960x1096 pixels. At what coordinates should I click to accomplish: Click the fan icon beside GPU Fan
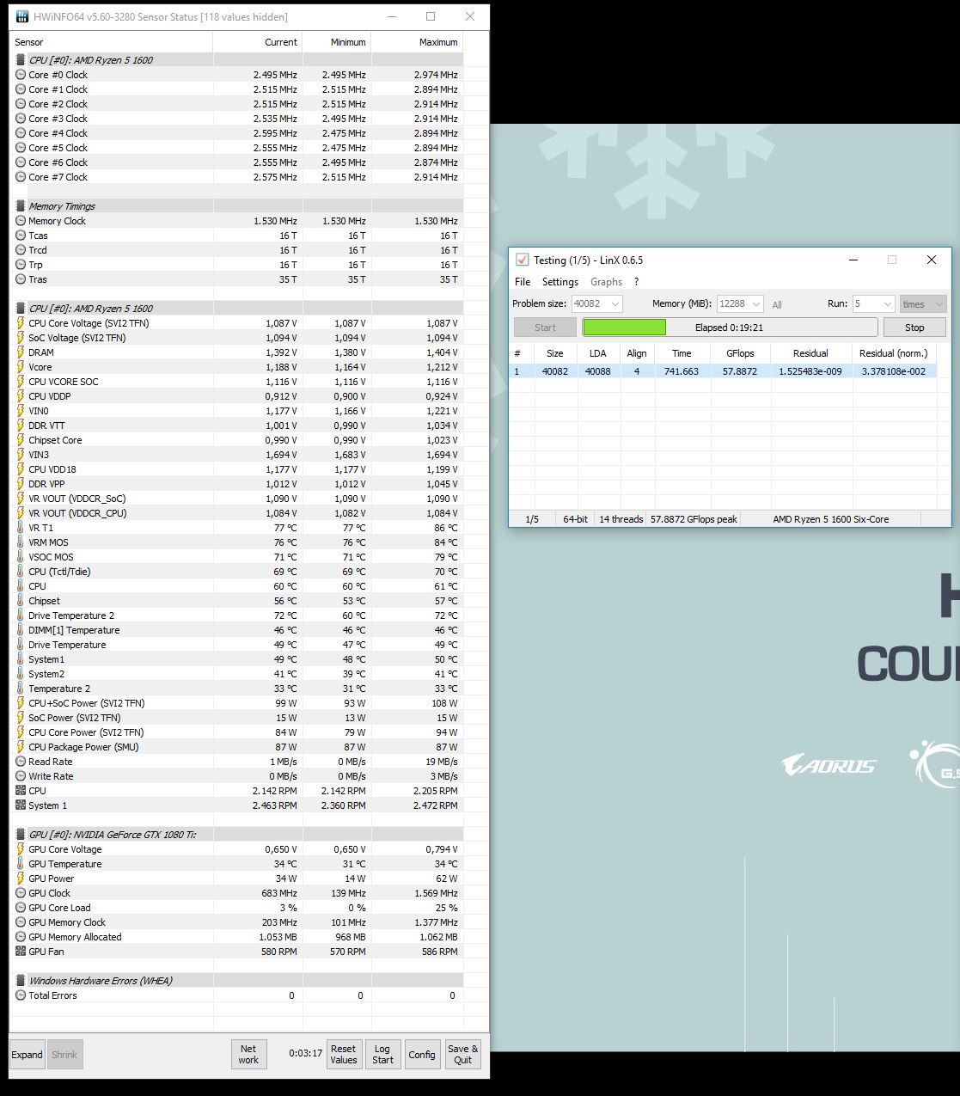pos(21,952)
